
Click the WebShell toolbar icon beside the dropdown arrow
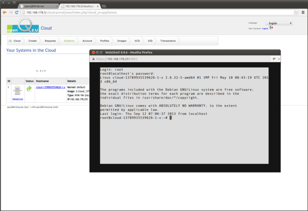[274, 59]
